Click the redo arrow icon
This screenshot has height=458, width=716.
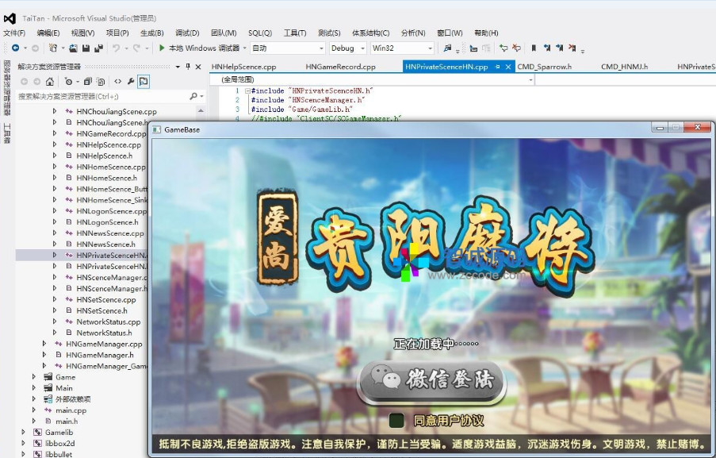point(136,48)
